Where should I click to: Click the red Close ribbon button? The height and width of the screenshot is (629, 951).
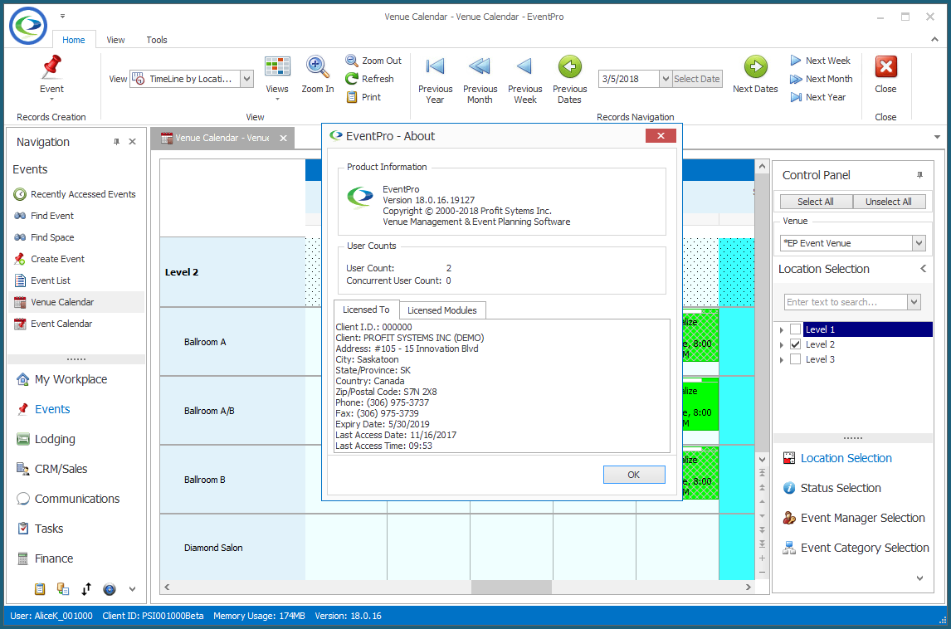(x=885, y=66)
